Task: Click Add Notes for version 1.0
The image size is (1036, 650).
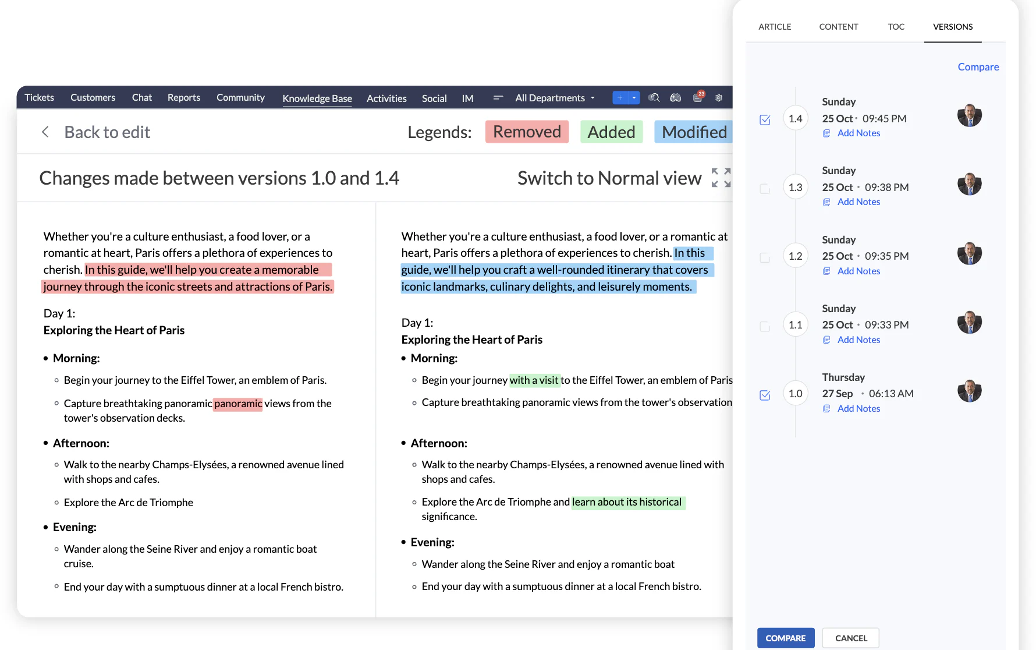Action: tap(858, 408)
